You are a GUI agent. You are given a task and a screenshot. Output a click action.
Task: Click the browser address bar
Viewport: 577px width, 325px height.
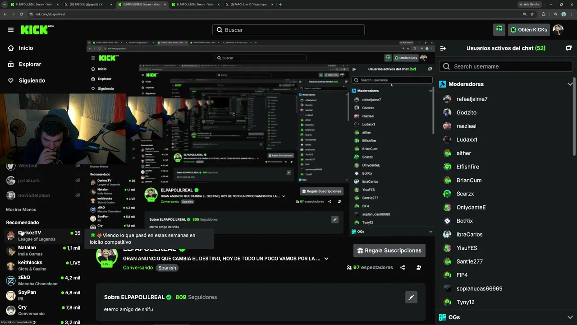pyautogui.click(x=275, y=14)
